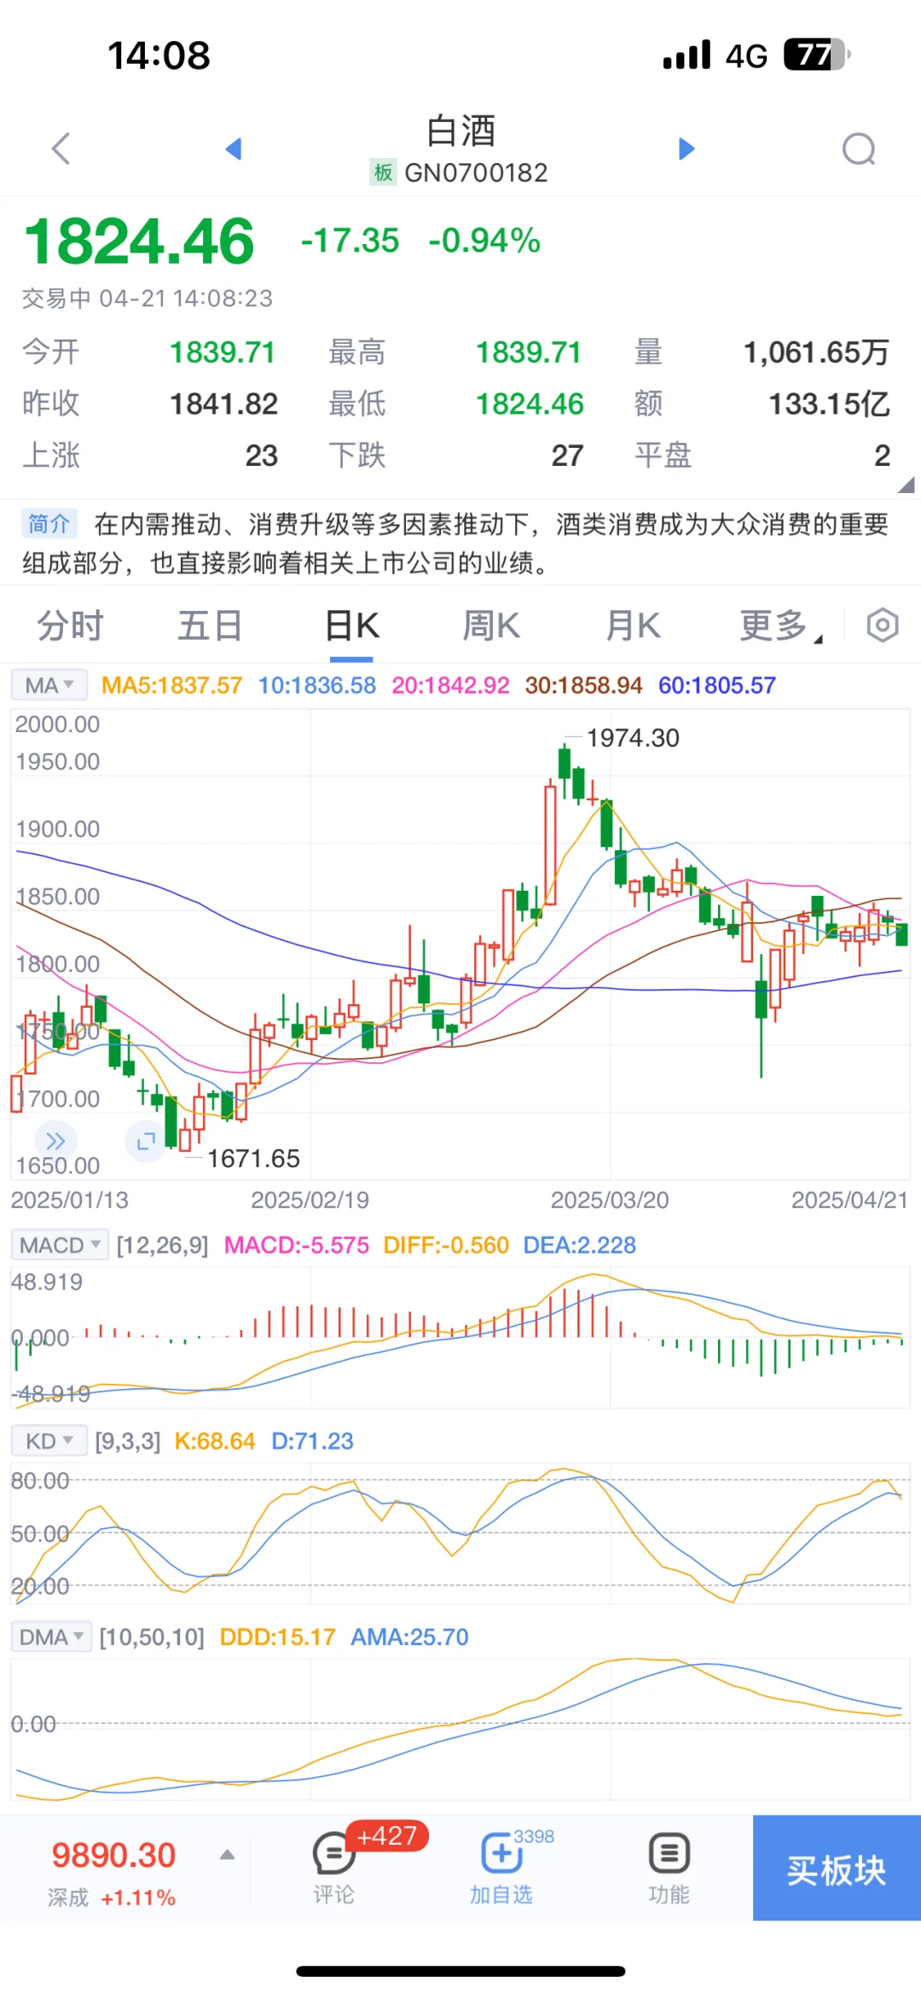Open the MA indicator dropdown
This screenshot has height=1994, width=921.
(x=49, y=685)
